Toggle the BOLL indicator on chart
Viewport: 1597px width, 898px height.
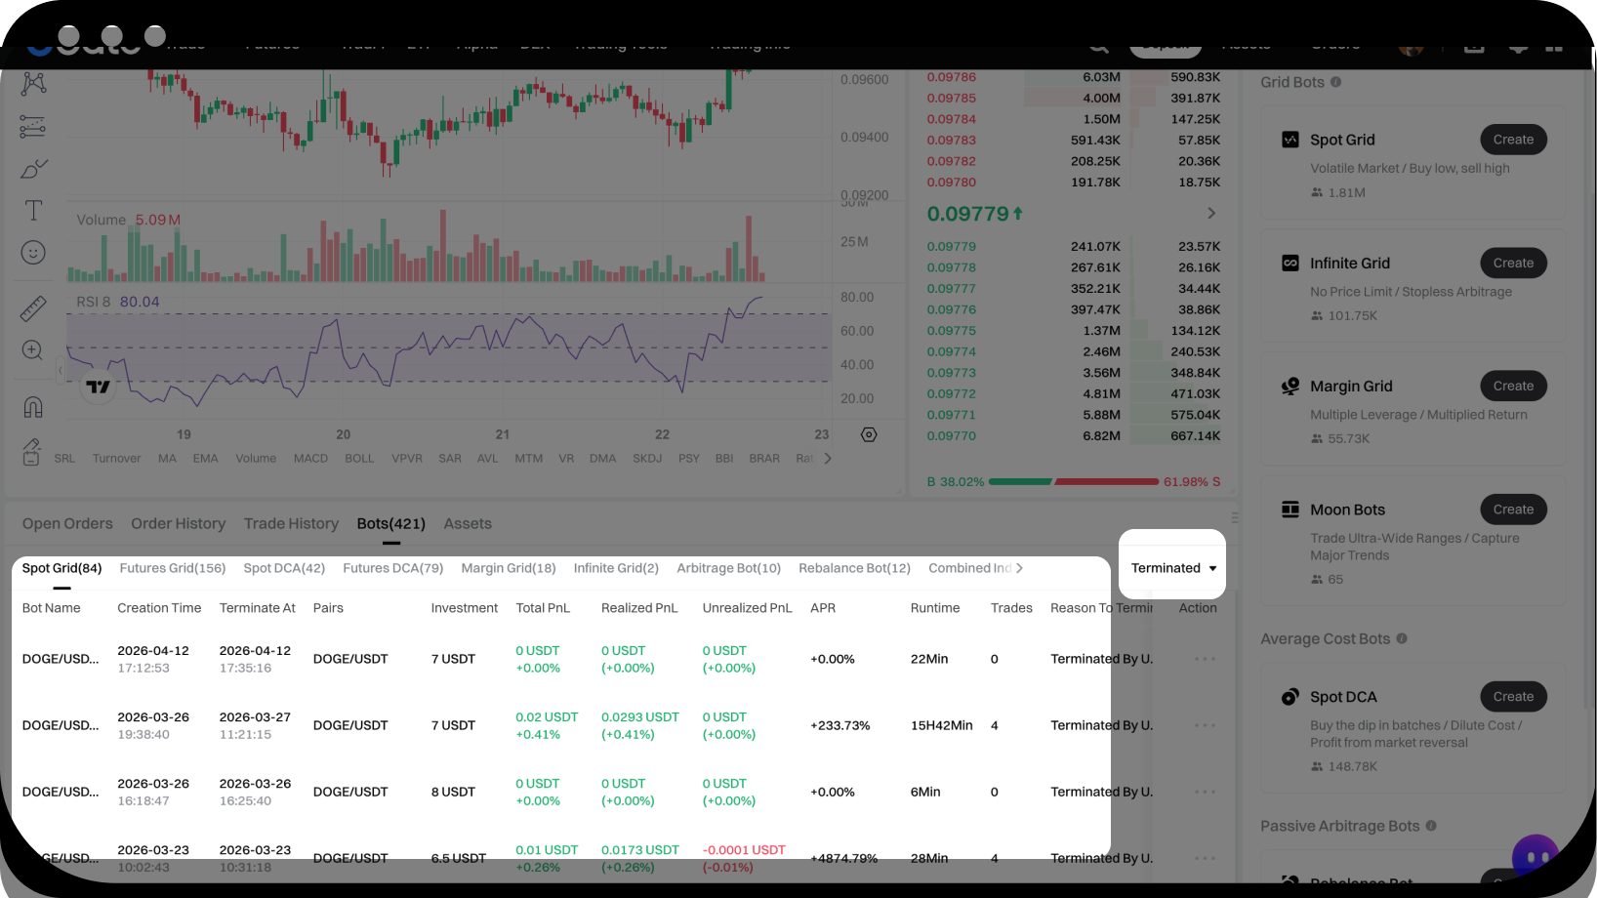(359, 459)
